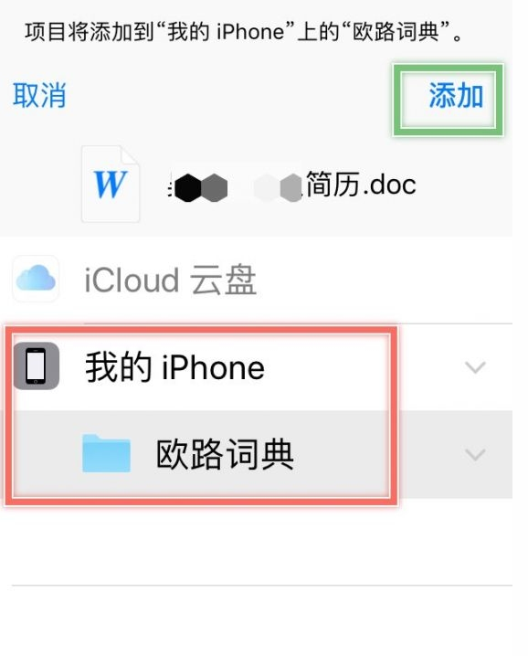The width and height of the screenshot is (528, 656).
Task: Select the 我的 iPhone location label
Action: pos(174,367)
